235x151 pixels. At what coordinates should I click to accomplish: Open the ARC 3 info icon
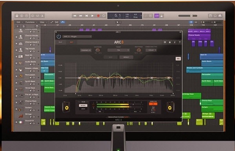coord(175,42)
